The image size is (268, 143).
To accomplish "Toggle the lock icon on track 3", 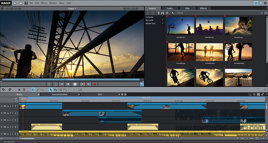I will coord(8,120).
